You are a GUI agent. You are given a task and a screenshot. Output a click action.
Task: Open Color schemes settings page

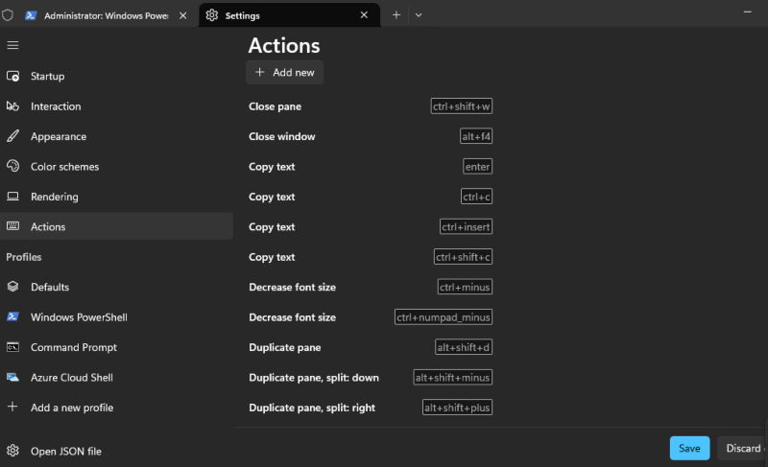click(x=116, y=166)
